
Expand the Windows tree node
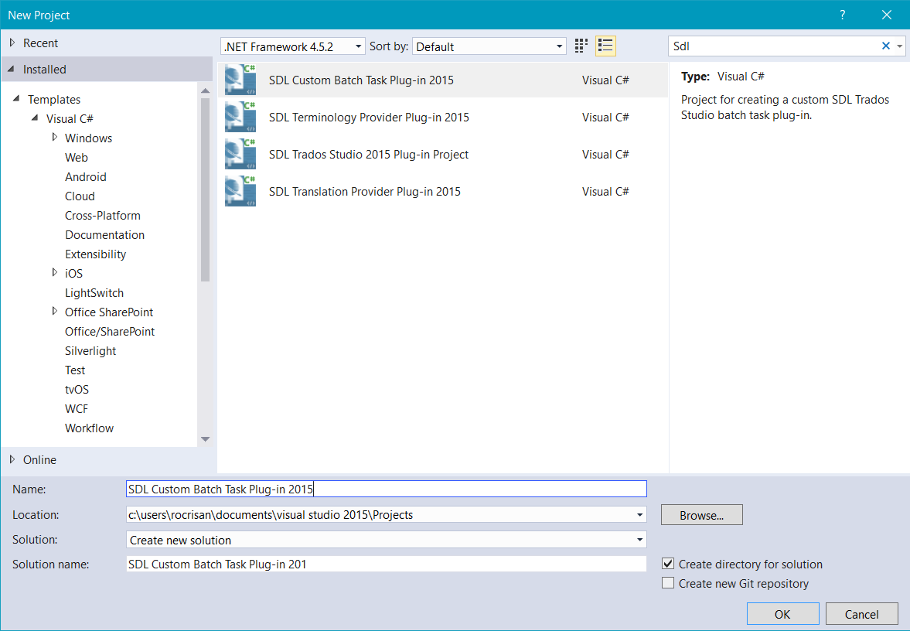point(55,138)
